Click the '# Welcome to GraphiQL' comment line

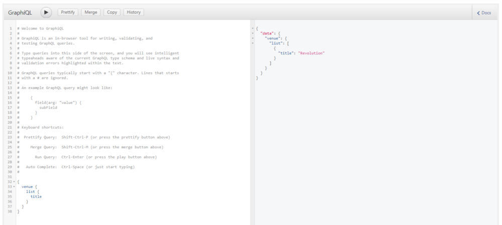(44, 28)
